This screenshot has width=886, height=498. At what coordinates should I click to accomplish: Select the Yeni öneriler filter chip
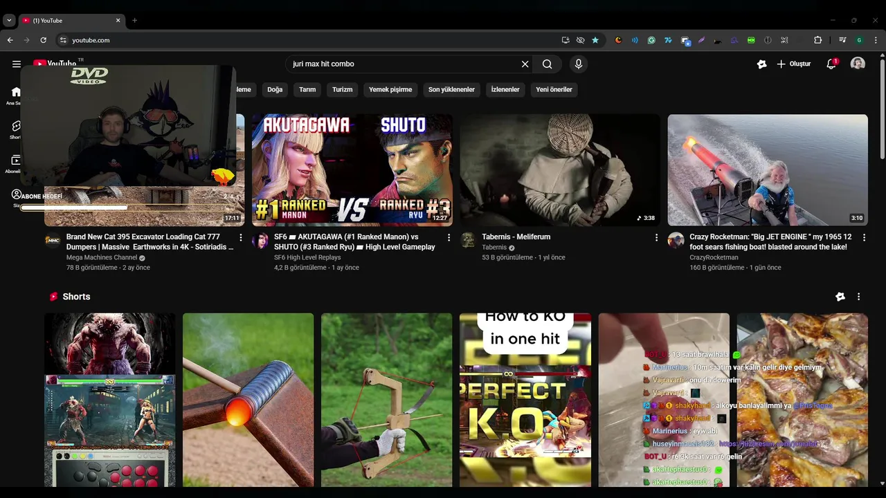pyautogui.click(x=554, y=89)
